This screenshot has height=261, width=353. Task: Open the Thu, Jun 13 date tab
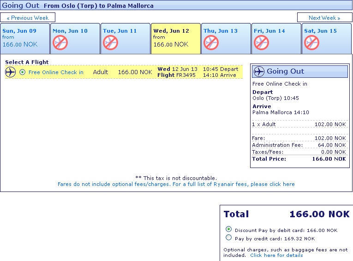point(226,38)
